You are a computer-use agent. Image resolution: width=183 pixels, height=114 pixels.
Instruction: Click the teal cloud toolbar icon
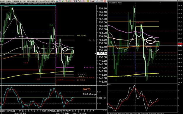click(x=57, y=1)
